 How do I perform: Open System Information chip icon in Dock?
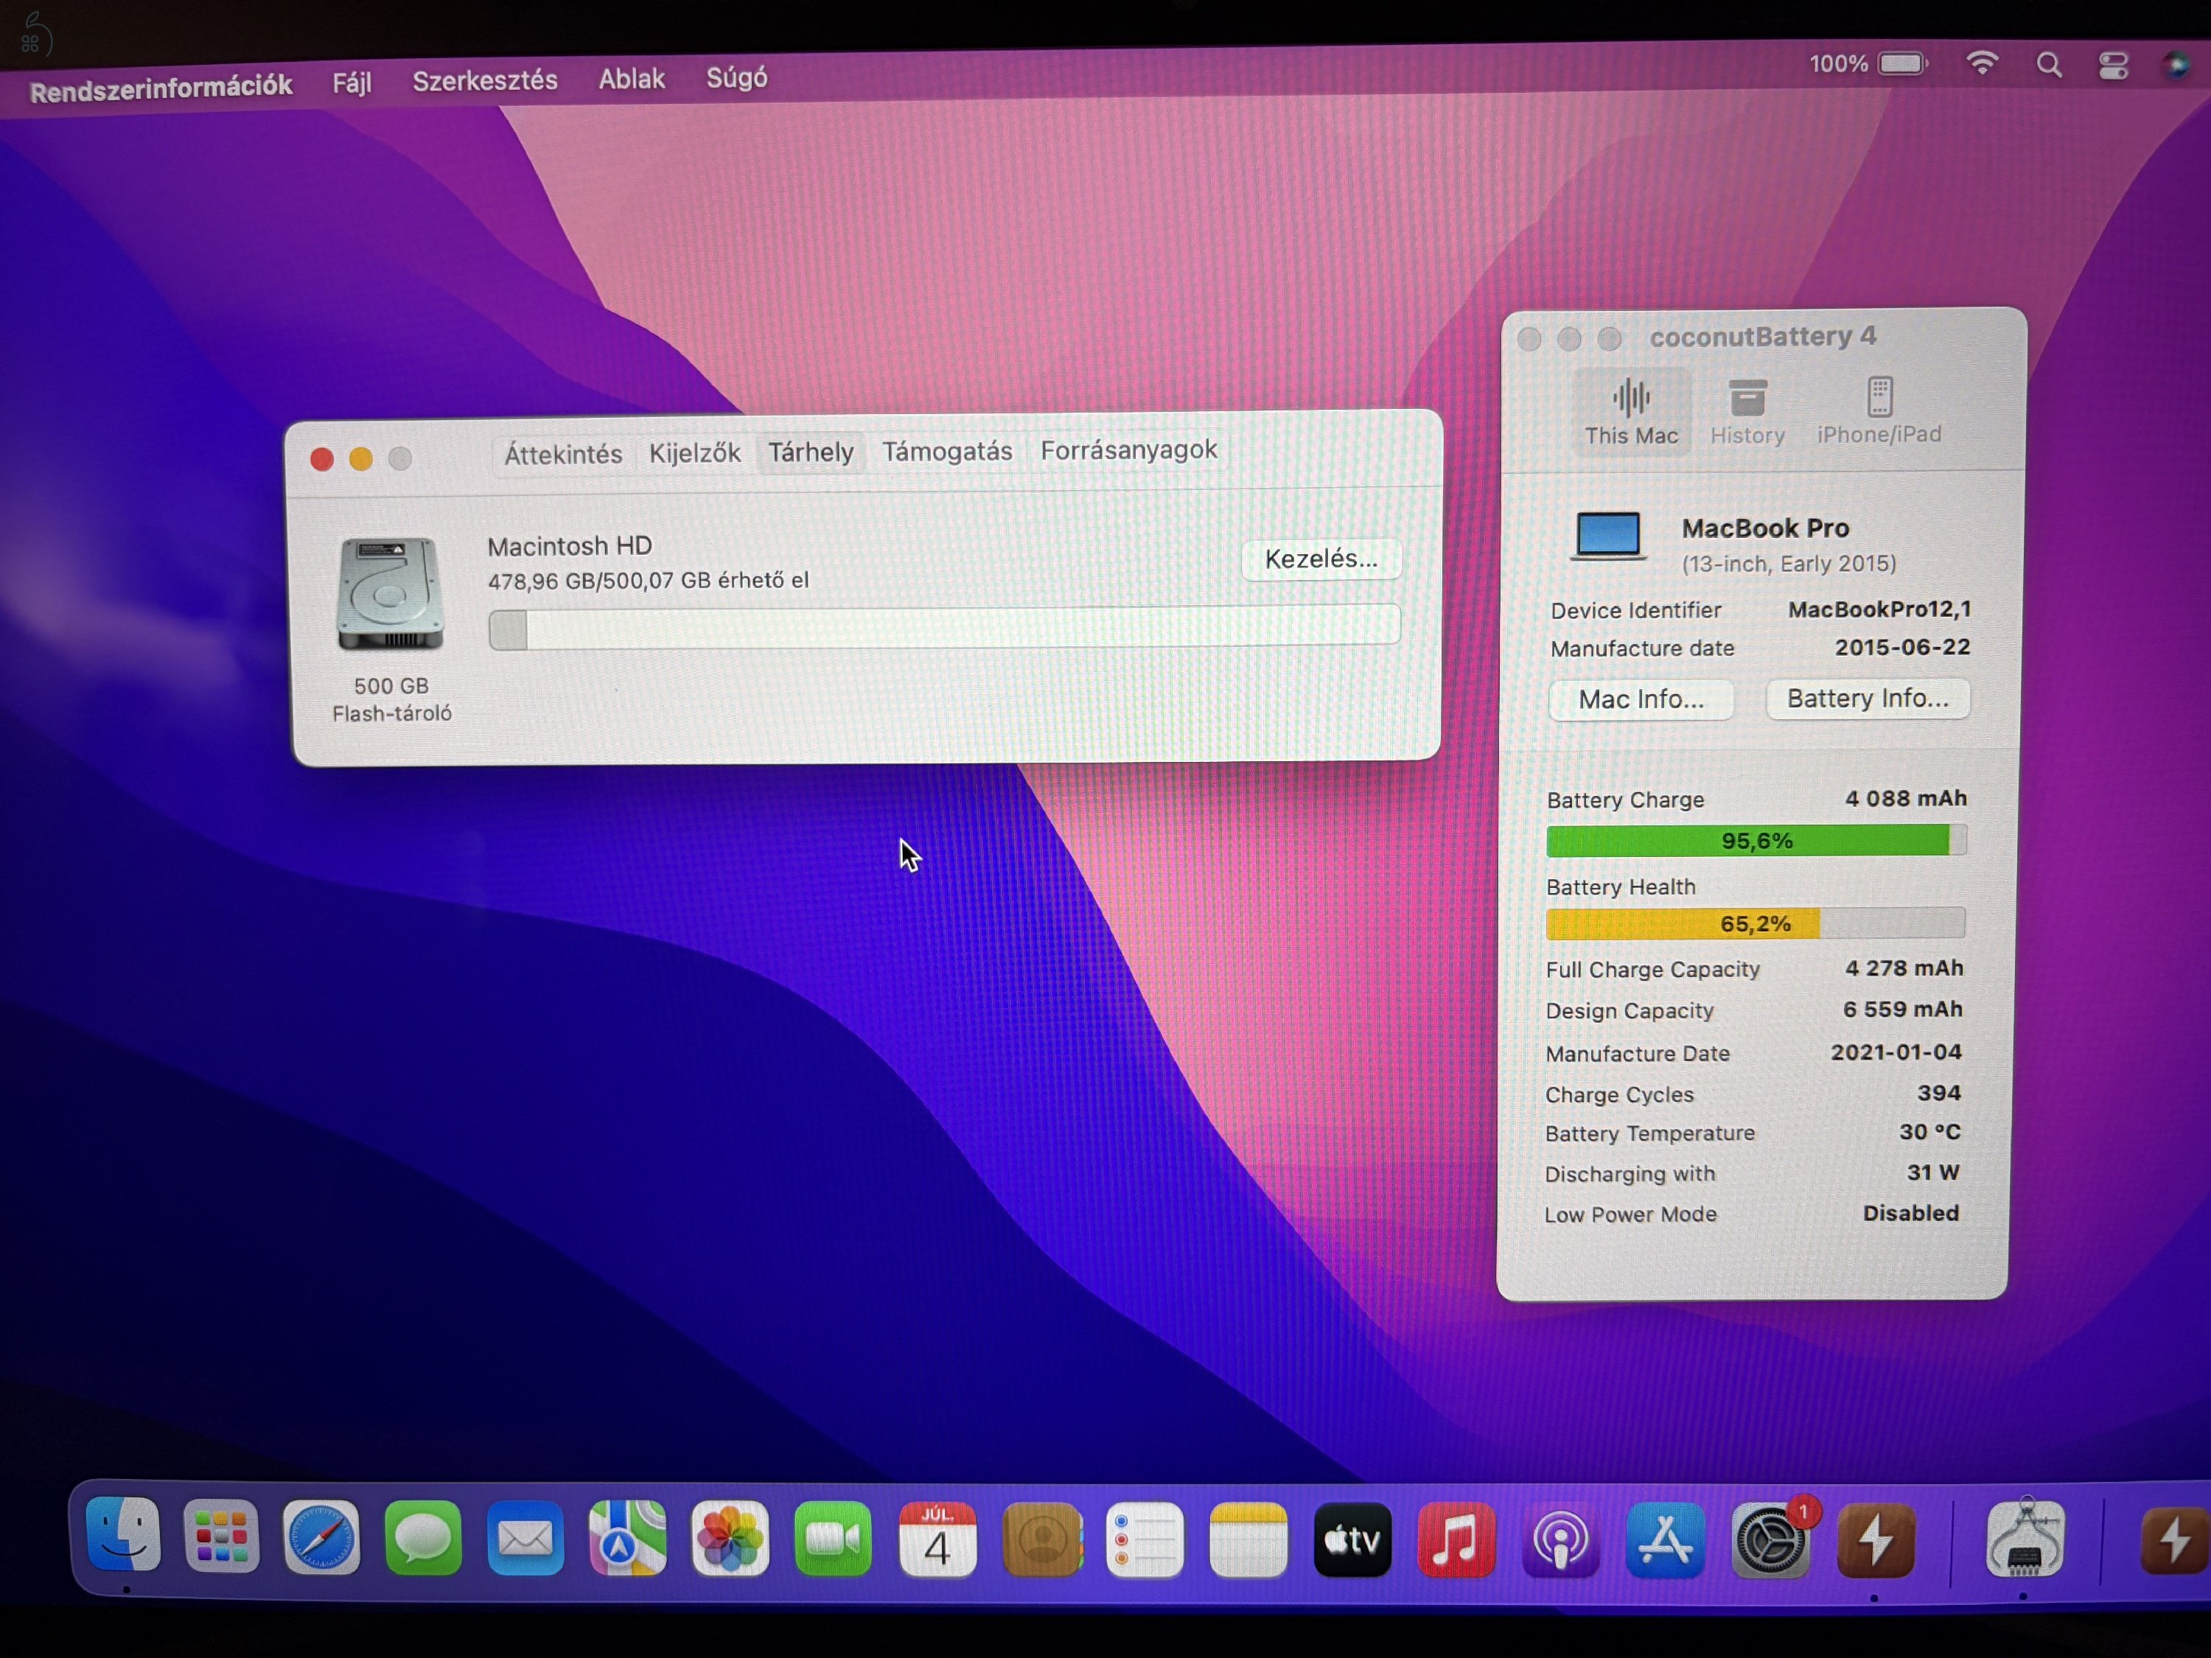click(x=2025, y=1539)
